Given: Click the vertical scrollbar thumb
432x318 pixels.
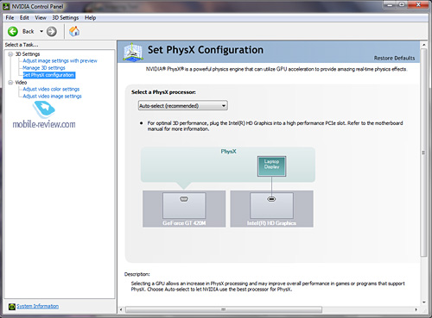Looking at the screenshot, I should tap(423, 153).
